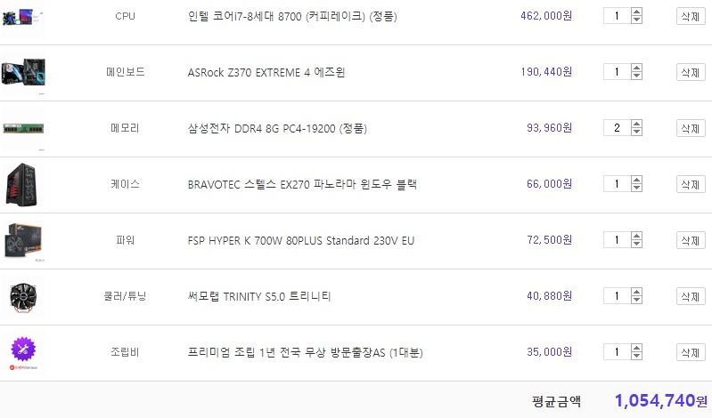The height and width of the screenshot is (418, 712).
Task: Open BRAVOTEC 스텔스 EX270 product link
Action: click(302, 185)
